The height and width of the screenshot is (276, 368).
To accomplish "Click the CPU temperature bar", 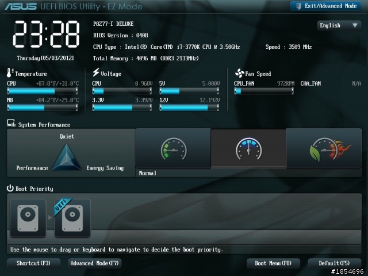I will pos(43,91).
